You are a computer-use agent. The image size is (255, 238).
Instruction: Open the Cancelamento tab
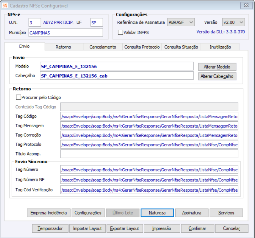click(103, 47)
